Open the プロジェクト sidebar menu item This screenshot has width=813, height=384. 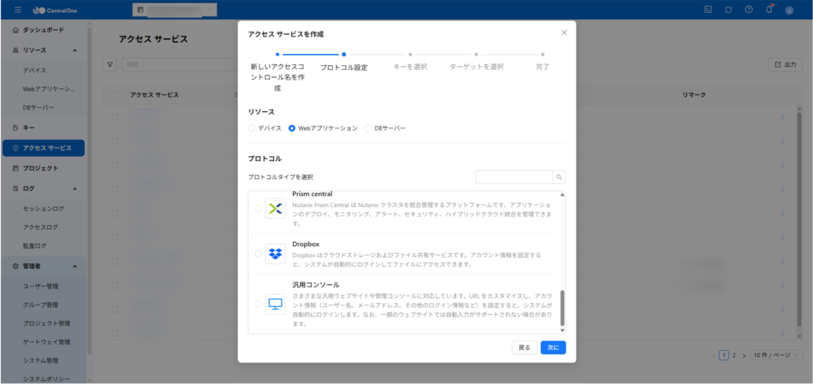(40, 168)
